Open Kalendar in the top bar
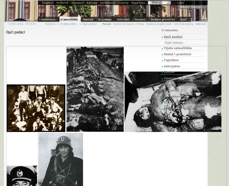Image resolution: width=229 pixels, height=186 pixels. click(92, 3)
